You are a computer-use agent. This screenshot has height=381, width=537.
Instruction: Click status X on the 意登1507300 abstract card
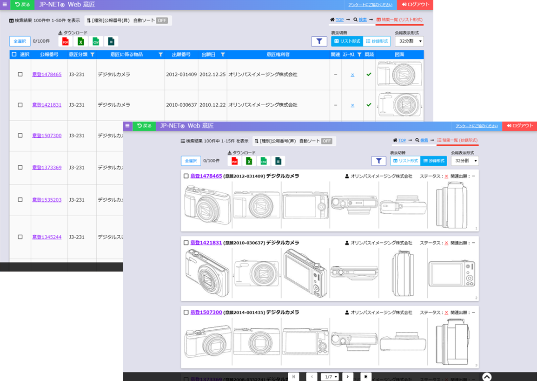446,313
